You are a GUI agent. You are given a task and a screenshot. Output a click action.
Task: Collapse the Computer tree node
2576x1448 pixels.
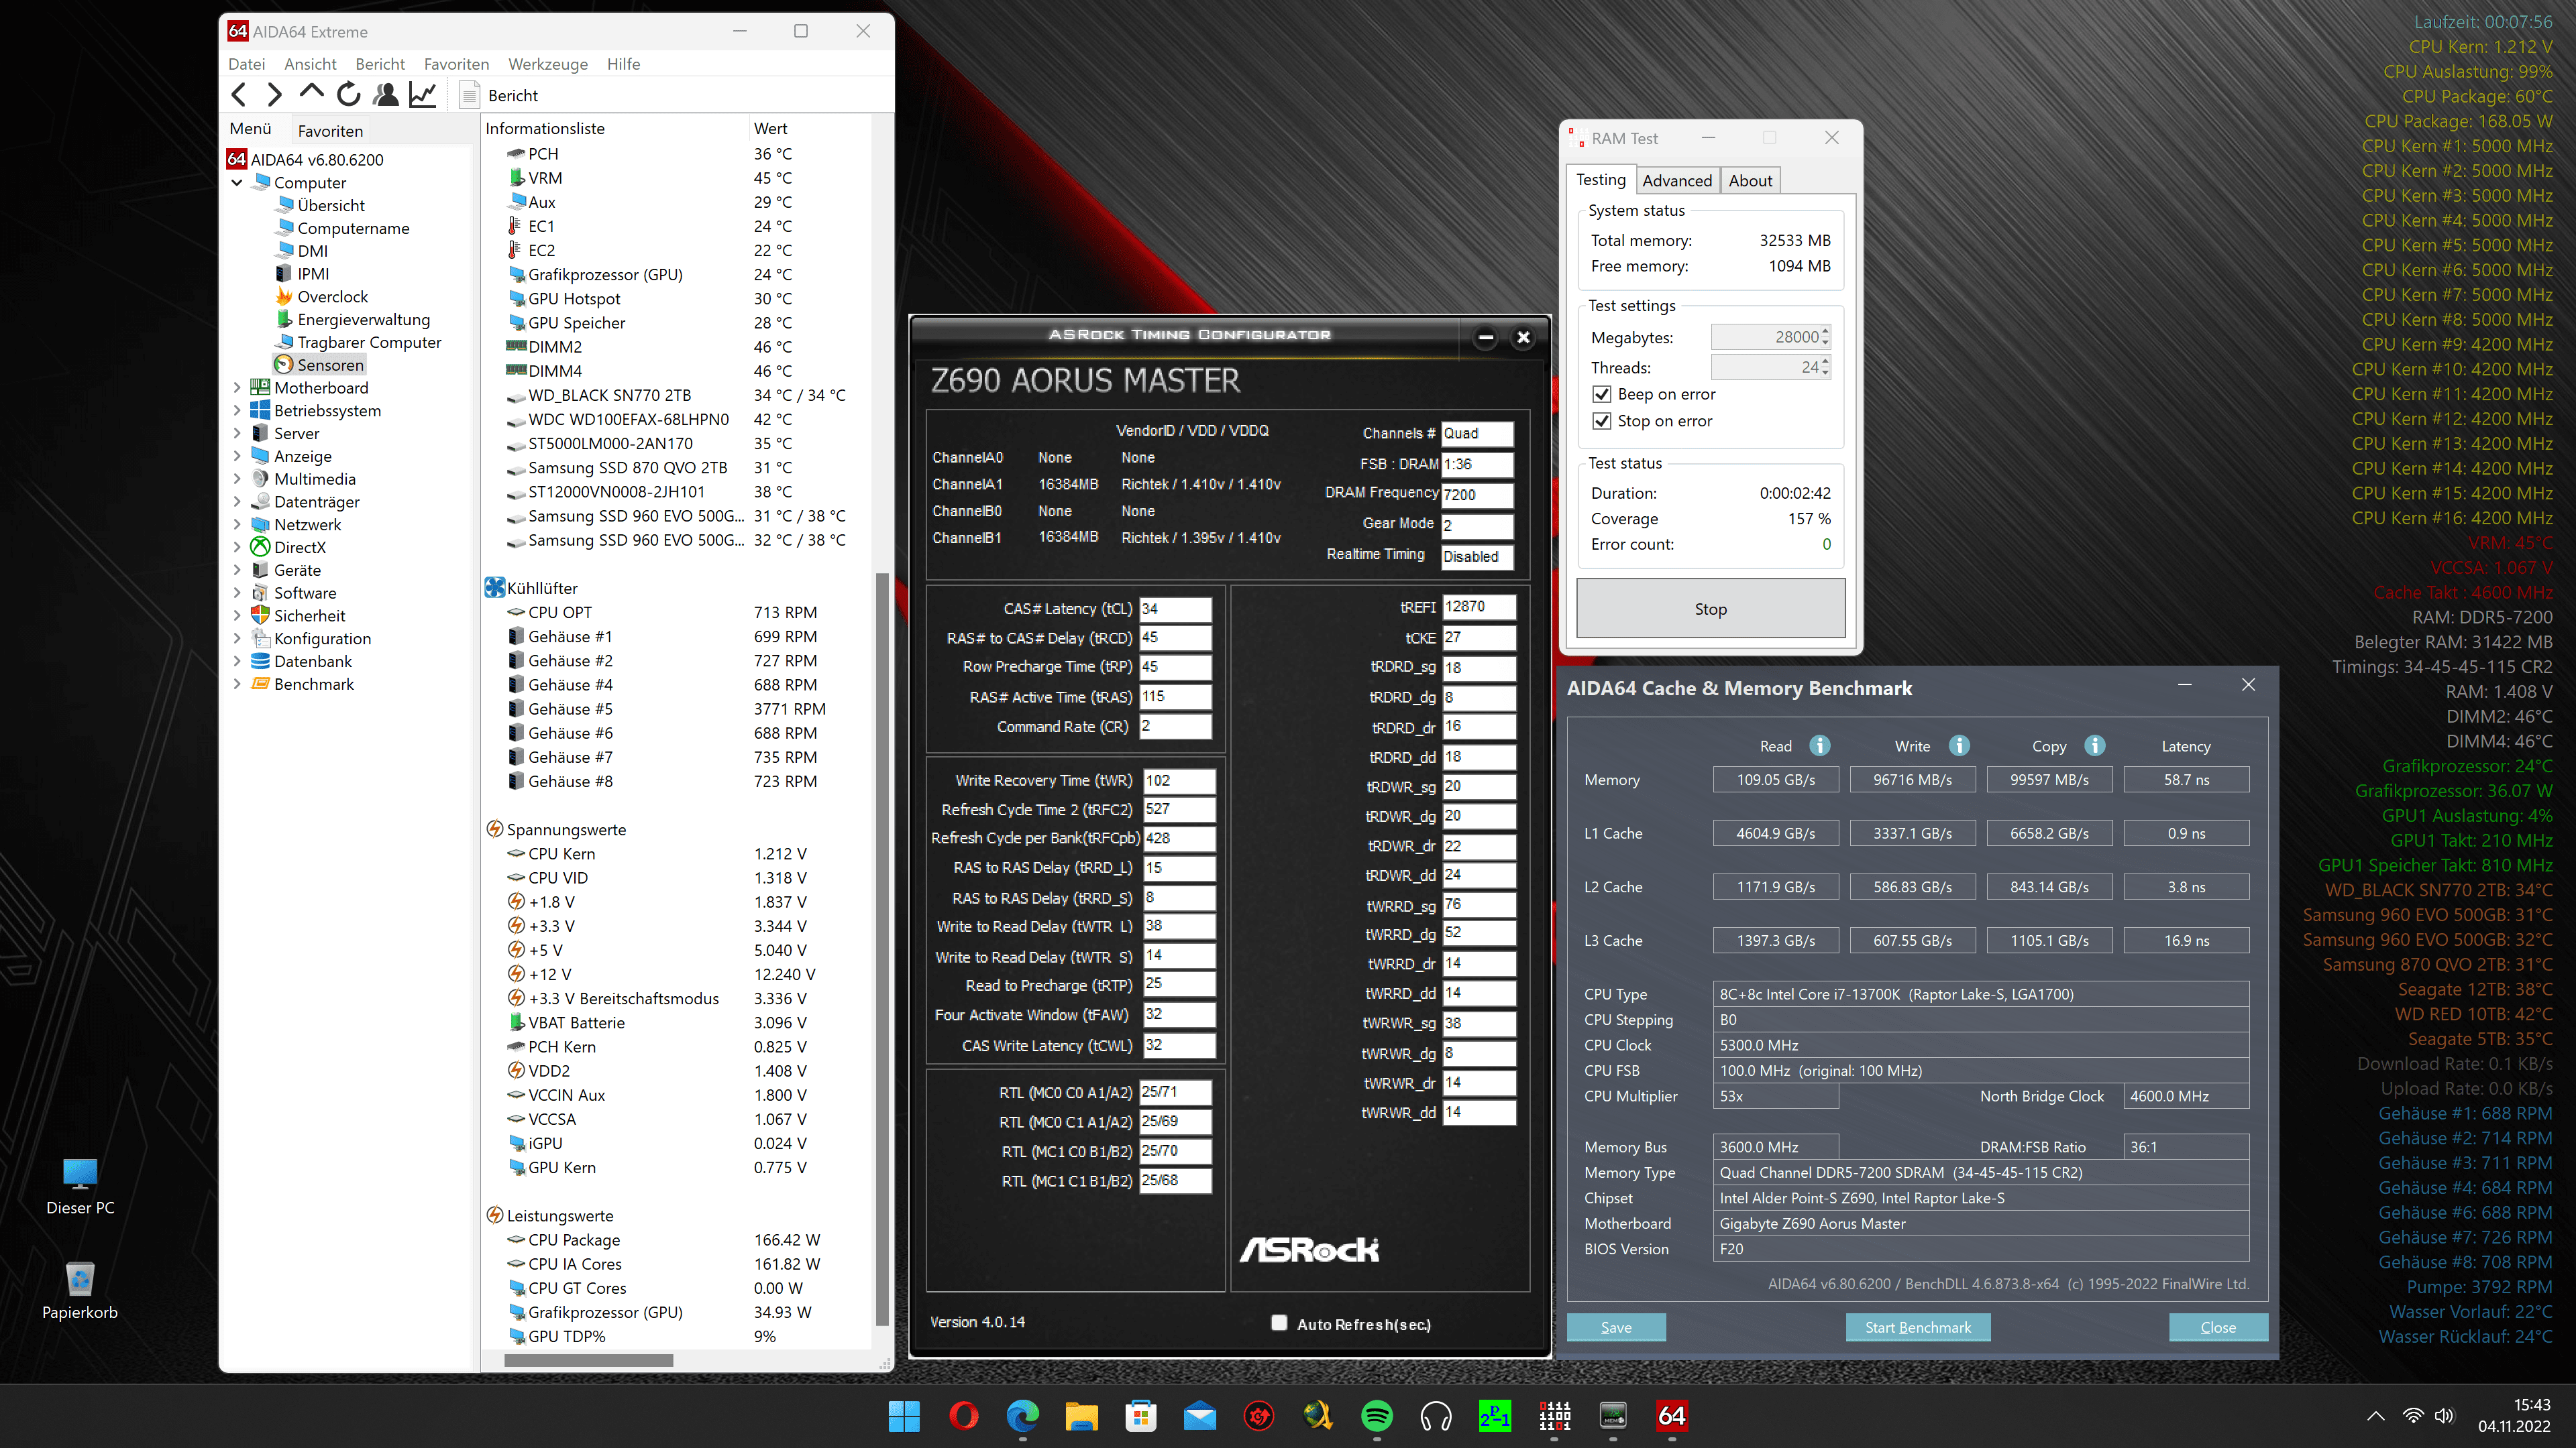[x=237, y=183]
